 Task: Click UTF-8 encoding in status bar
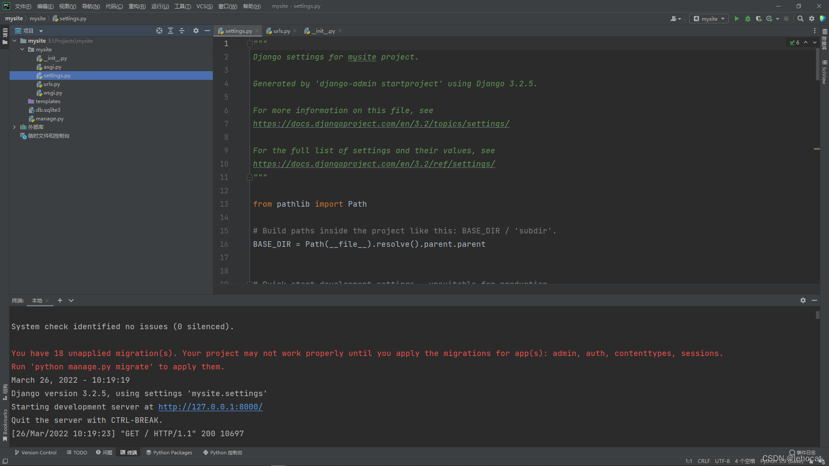point(722,461)
